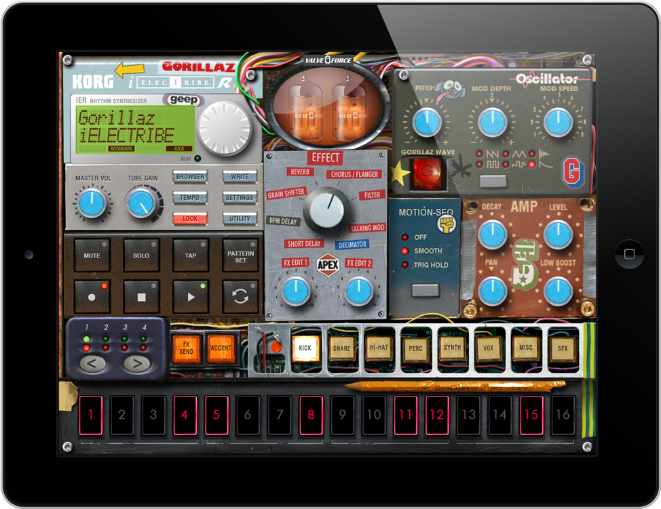Select the PERC part pad

coord(415,348)
